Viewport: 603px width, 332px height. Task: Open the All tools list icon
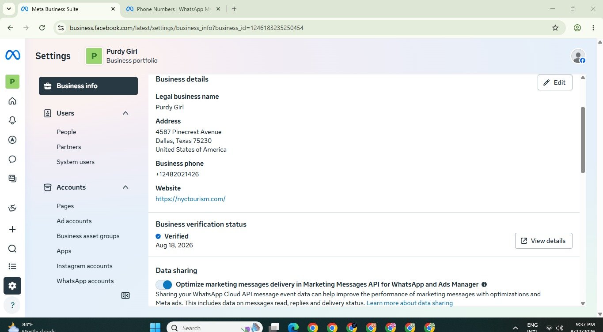[12, 266]
